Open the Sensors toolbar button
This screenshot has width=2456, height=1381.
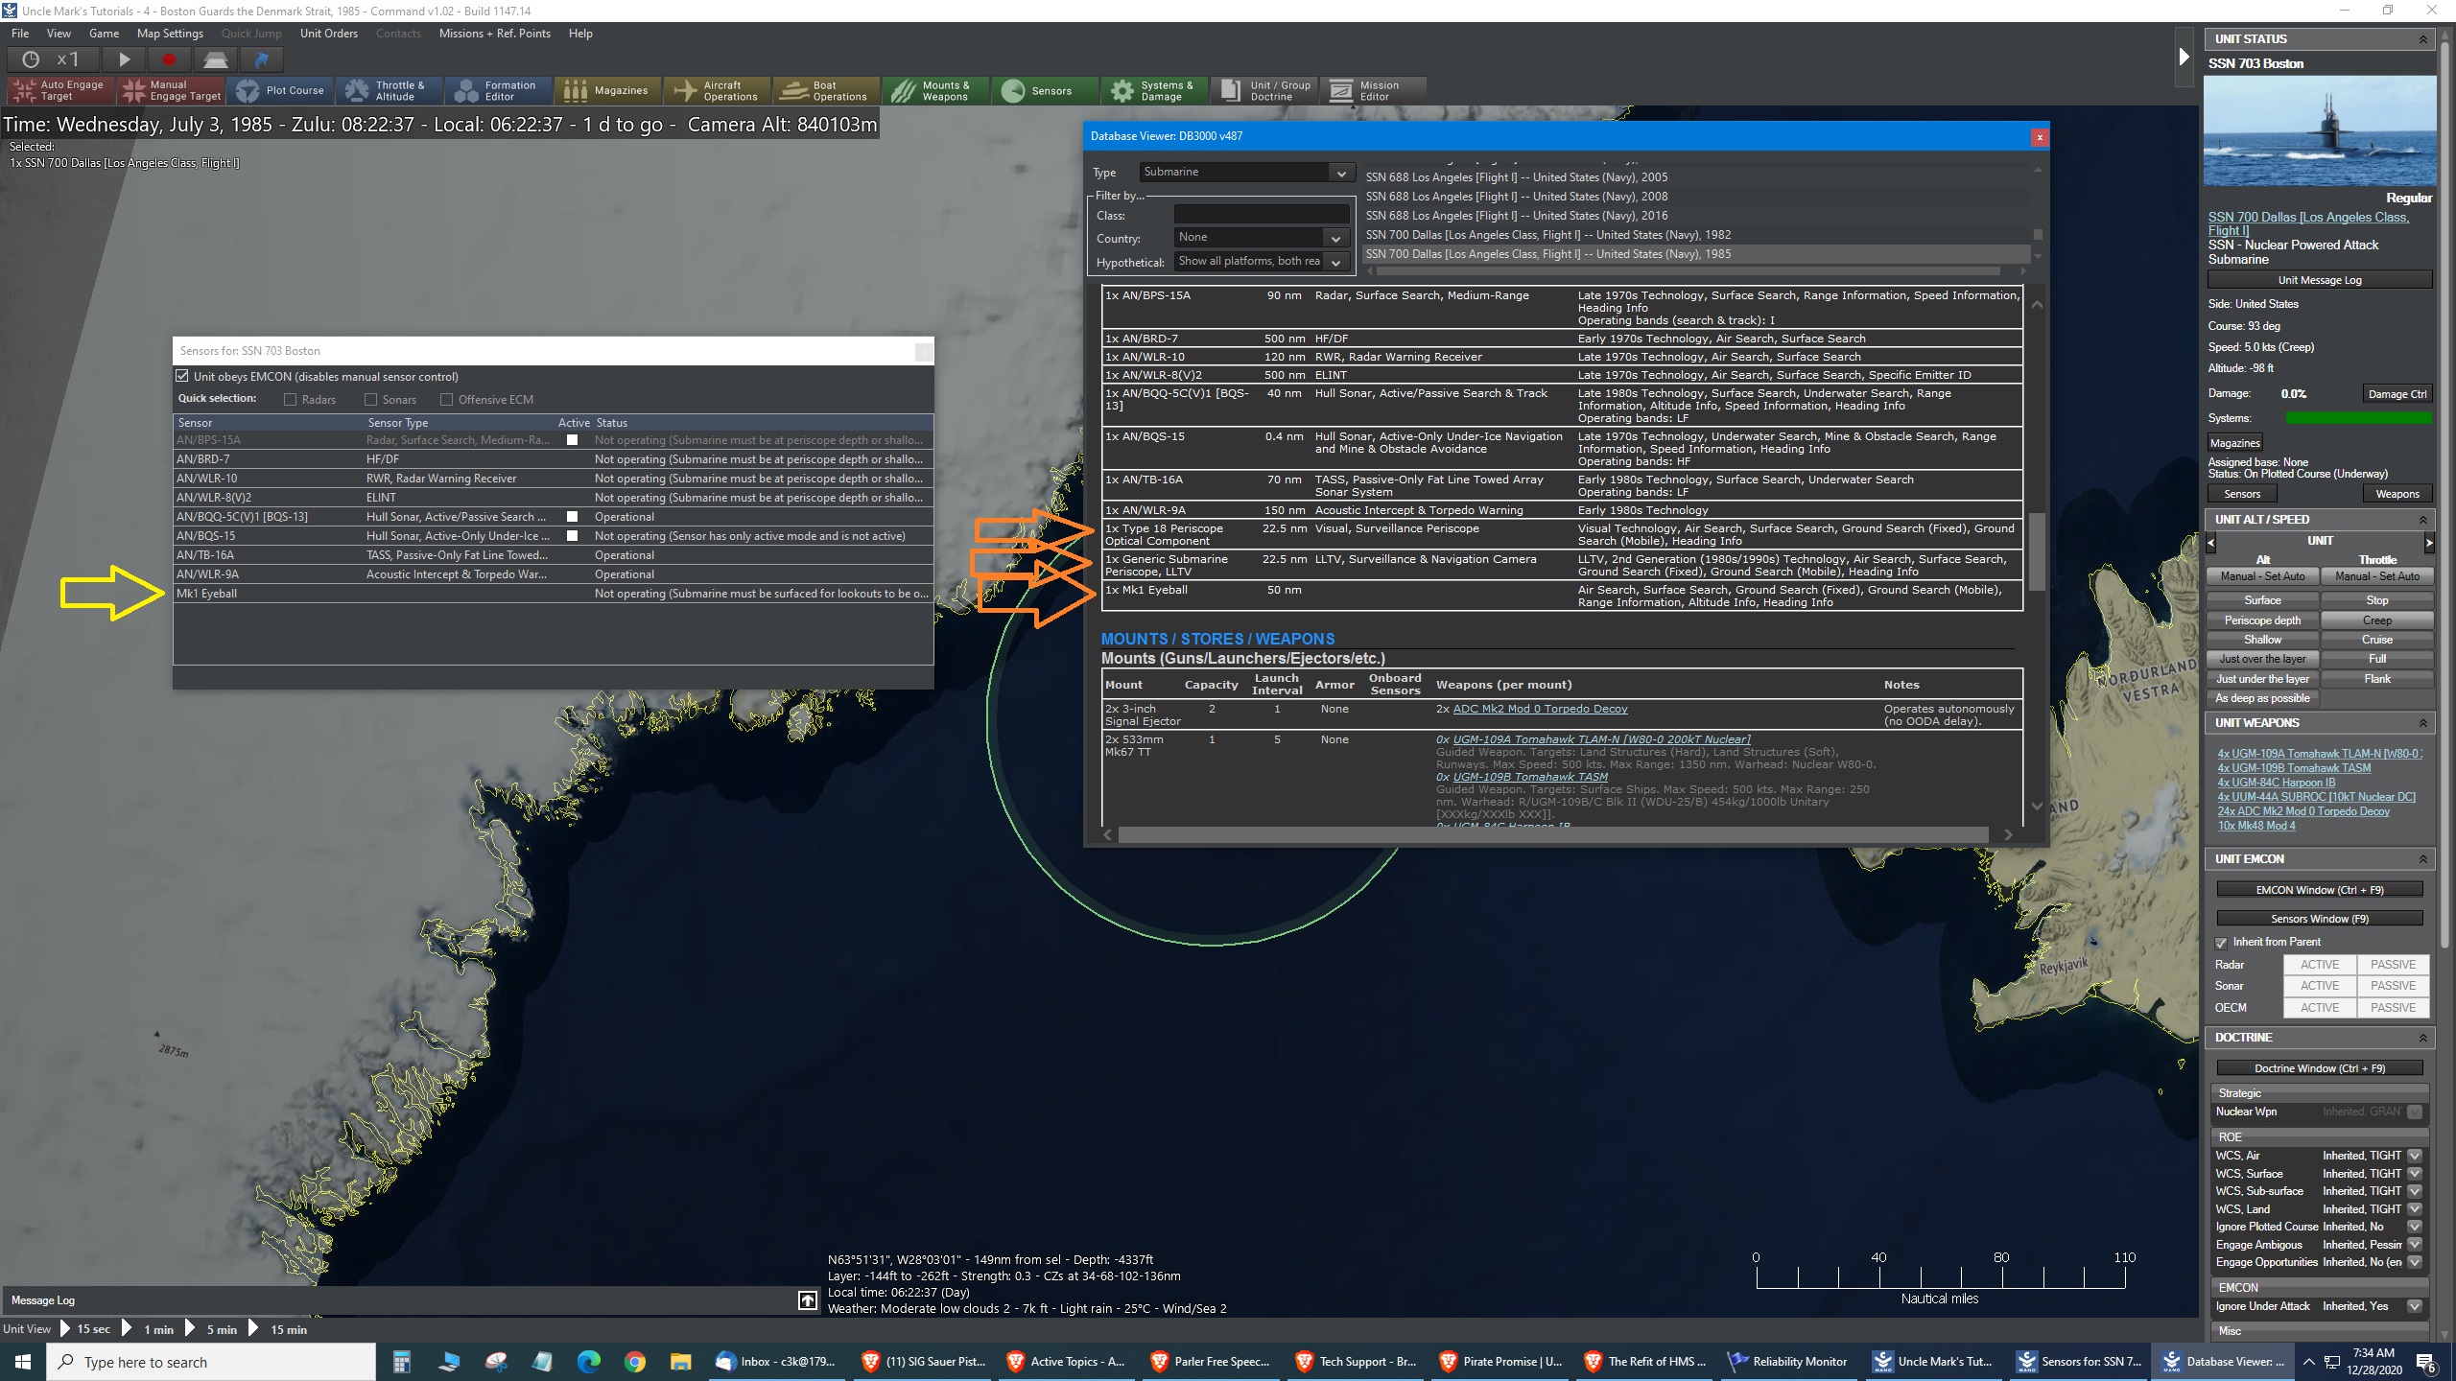(1046, 90)
